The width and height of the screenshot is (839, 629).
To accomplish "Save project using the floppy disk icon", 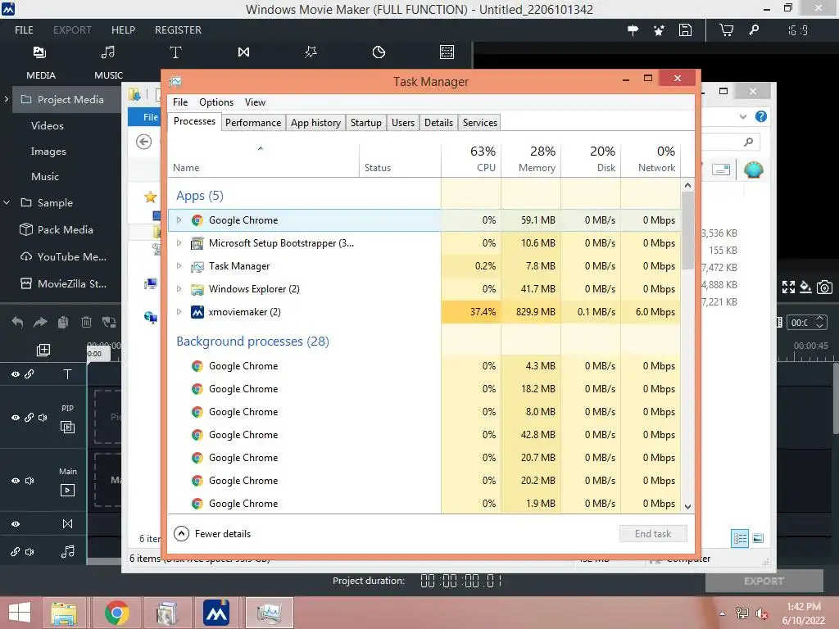I will tap(686, 30).
